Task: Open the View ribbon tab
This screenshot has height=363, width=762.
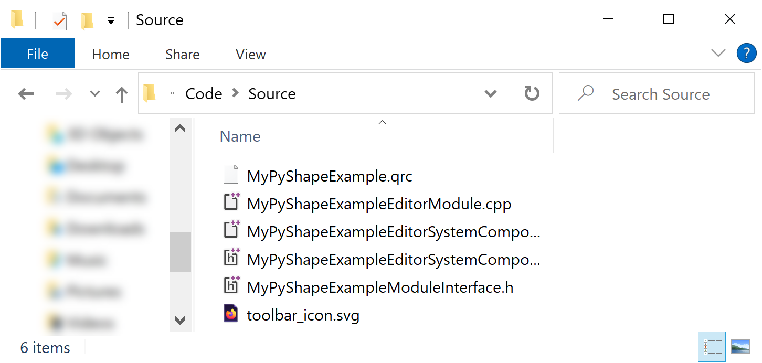Action: (x=250, y=55)
